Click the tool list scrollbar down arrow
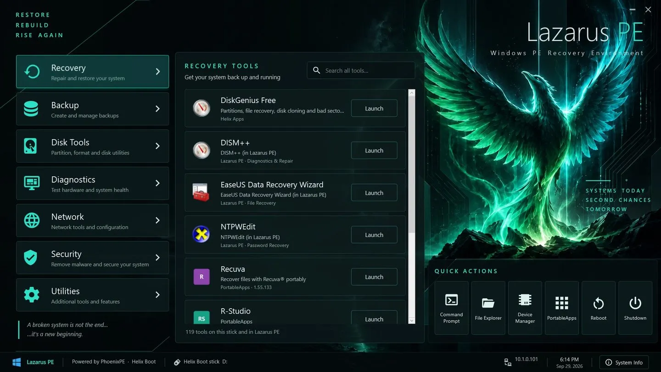The width and height of the screenshot is (661, 372). click(x=411, y=320)
